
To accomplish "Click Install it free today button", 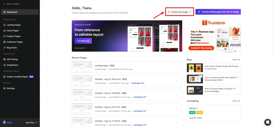I will [x=201, y=48].
